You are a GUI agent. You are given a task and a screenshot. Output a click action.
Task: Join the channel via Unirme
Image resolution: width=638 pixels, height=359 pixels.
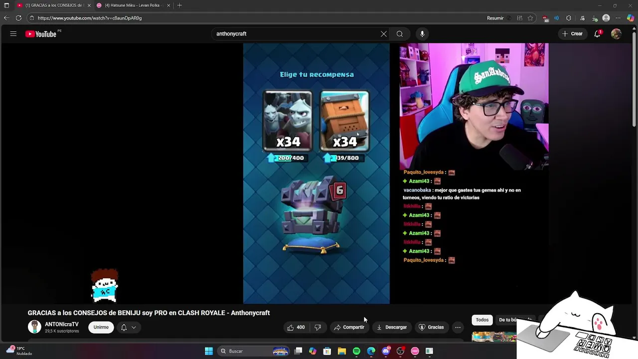click(x=101, y=327)
